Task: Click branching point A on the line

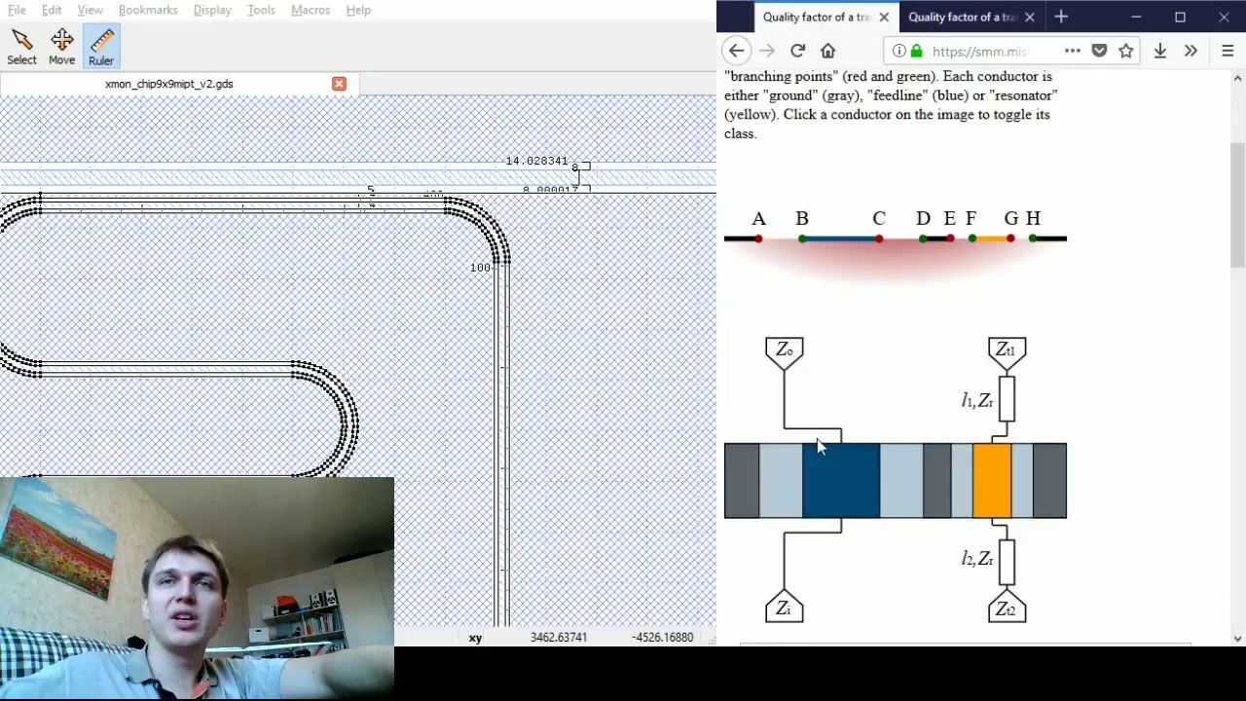Action: [758, 239]
